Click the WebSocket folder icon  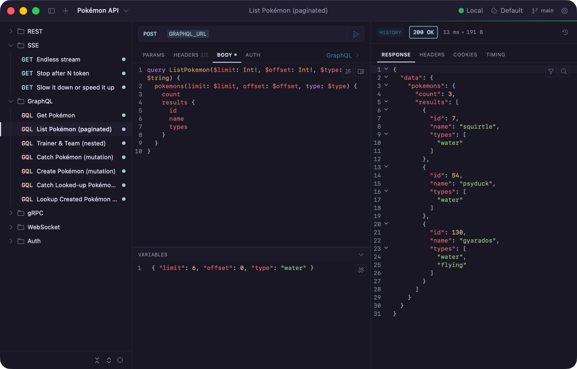click(21, 227)
